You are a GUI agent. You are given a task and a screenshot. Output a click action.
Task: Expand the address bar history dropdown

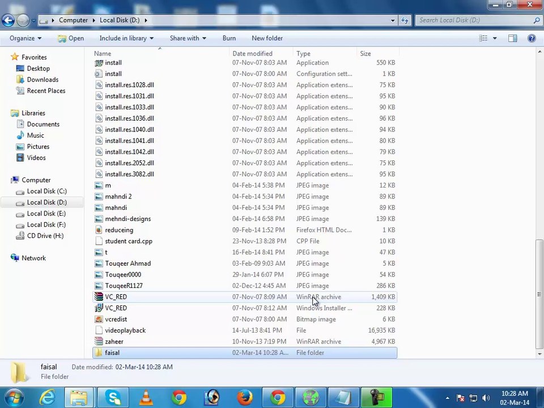click(393, 20)
